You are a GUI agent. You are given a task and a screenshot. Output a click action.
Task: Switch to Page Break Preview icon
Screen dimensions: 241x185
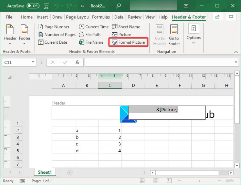click(169, 181)
